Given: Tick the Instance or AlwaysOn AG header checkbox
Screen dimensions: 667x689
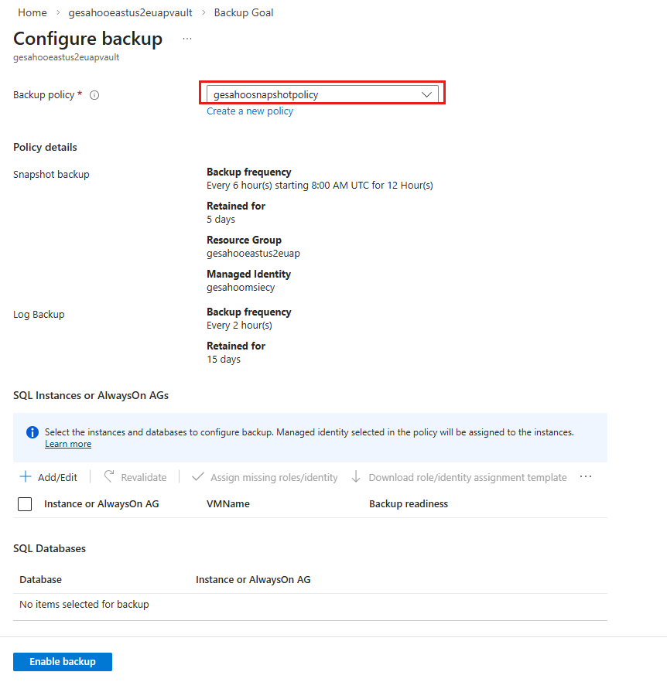Looking at the screenshot, I should (25, 504).
